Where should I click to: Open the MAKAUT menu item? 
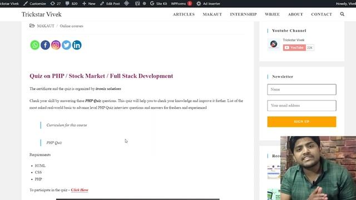(212, 14)
